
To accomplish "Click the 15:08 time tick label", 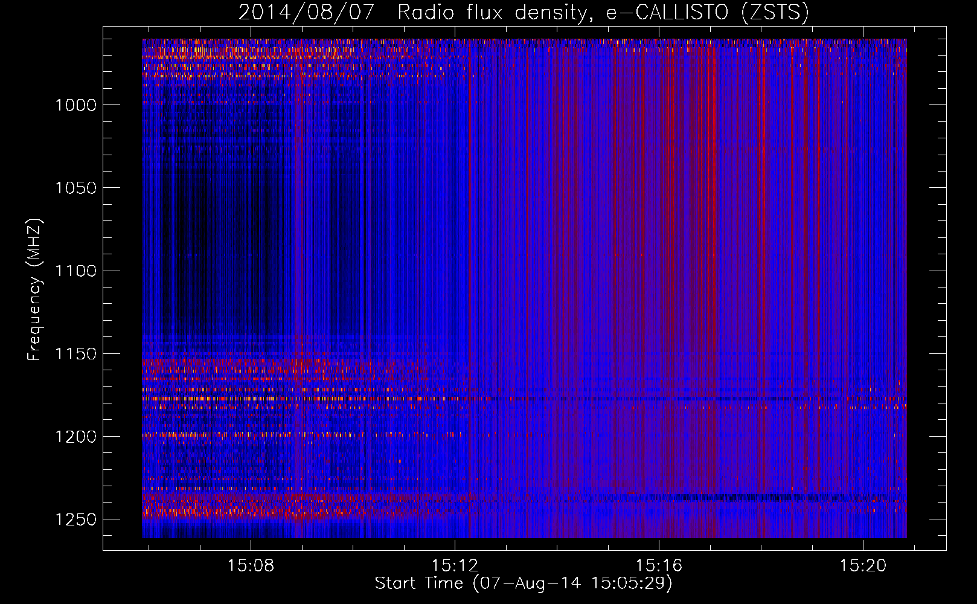I will [x=251, y=565].
